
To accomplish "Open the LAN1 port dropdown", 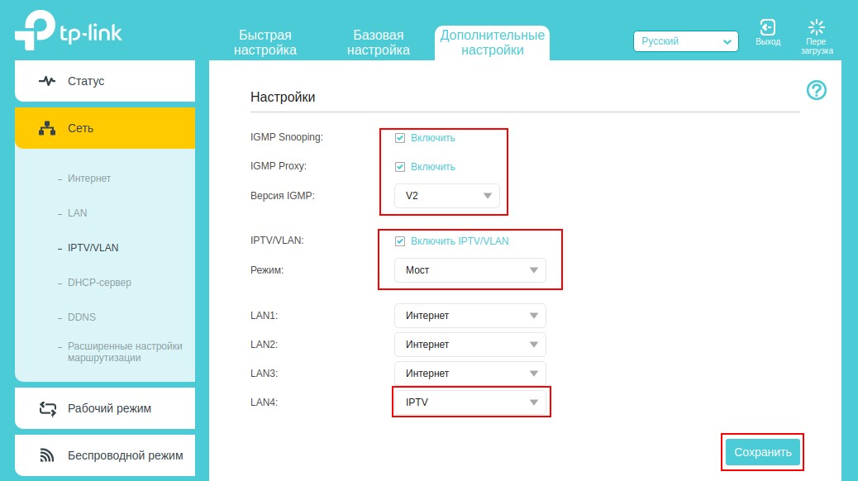I will click(x=470, y=316).
